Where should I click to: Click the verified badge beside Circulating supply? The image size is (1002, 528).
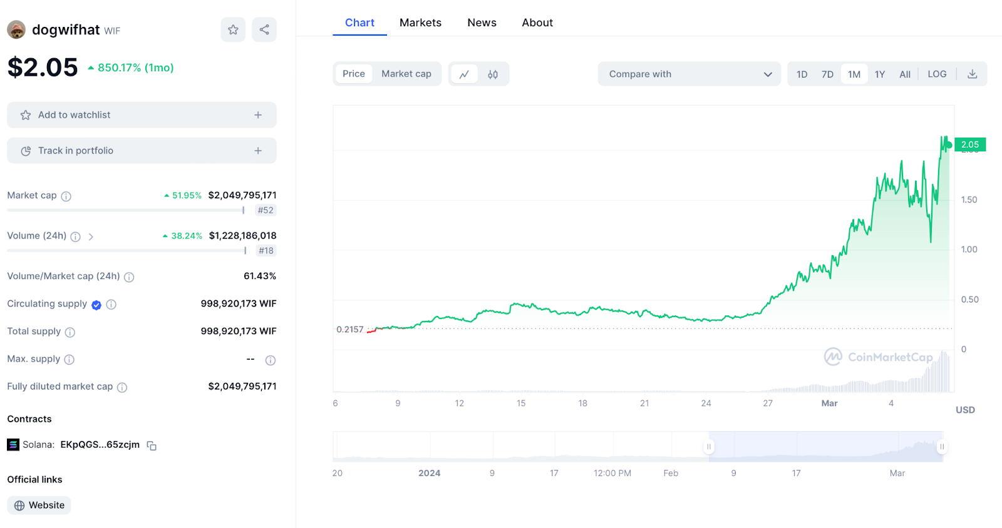[96, 305]
